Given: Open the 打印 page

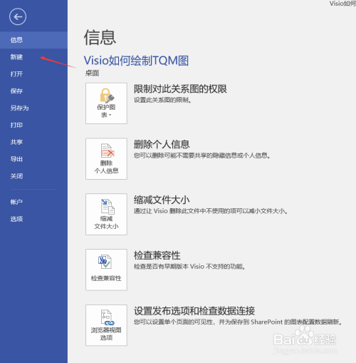Looking at the screenshot, I should [33, 125].
